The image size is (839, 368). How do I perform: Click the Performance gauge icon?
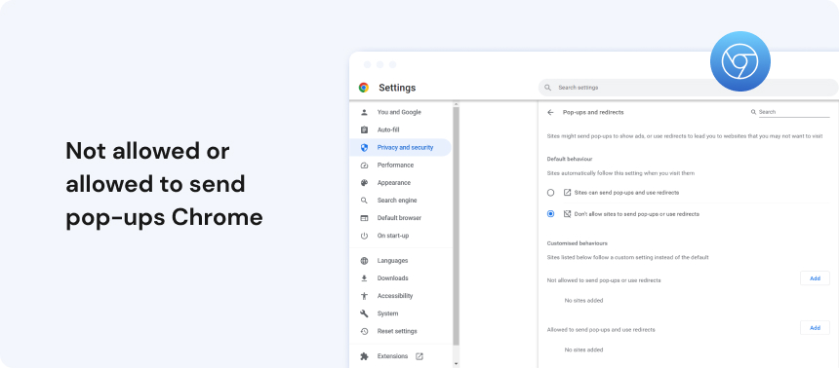[365, 166]
